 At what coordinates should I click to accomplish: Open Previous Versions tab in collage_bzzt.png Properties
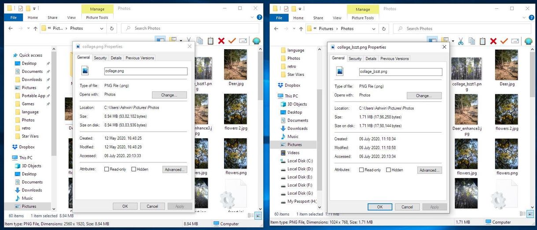click(394, 58)
